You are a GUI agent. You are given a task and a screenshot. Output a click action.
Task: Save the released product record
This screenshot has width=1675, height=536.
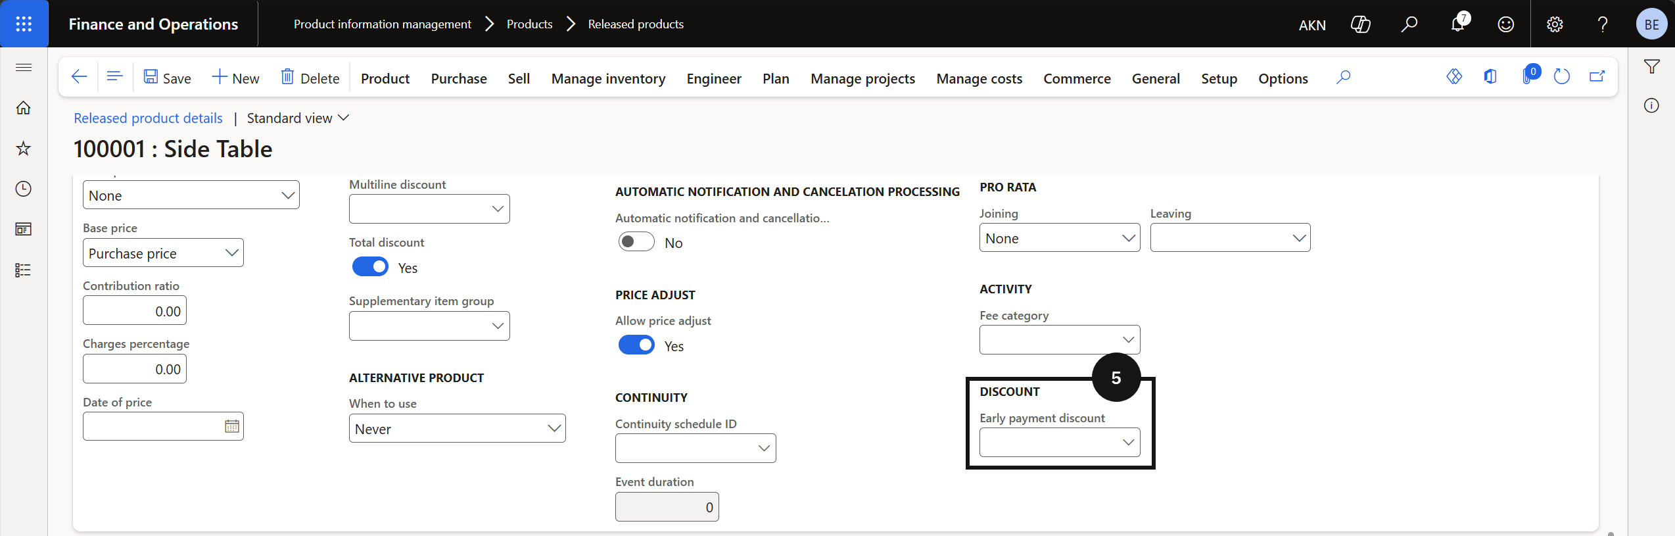tap(168, 78)
